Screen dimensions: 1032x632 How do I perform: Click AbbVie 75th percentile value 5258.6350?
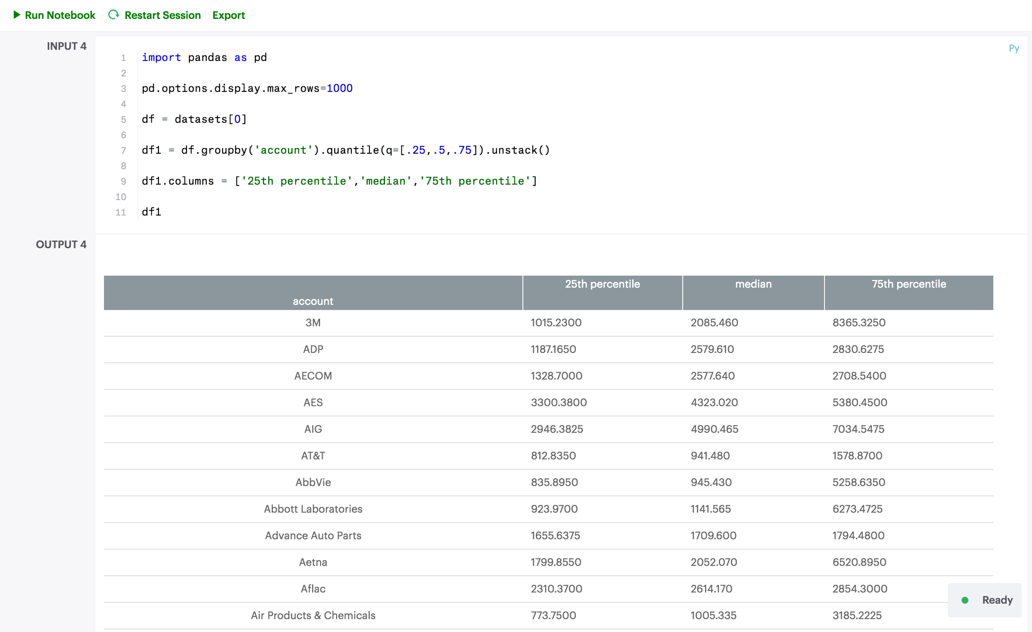point(859,482)
